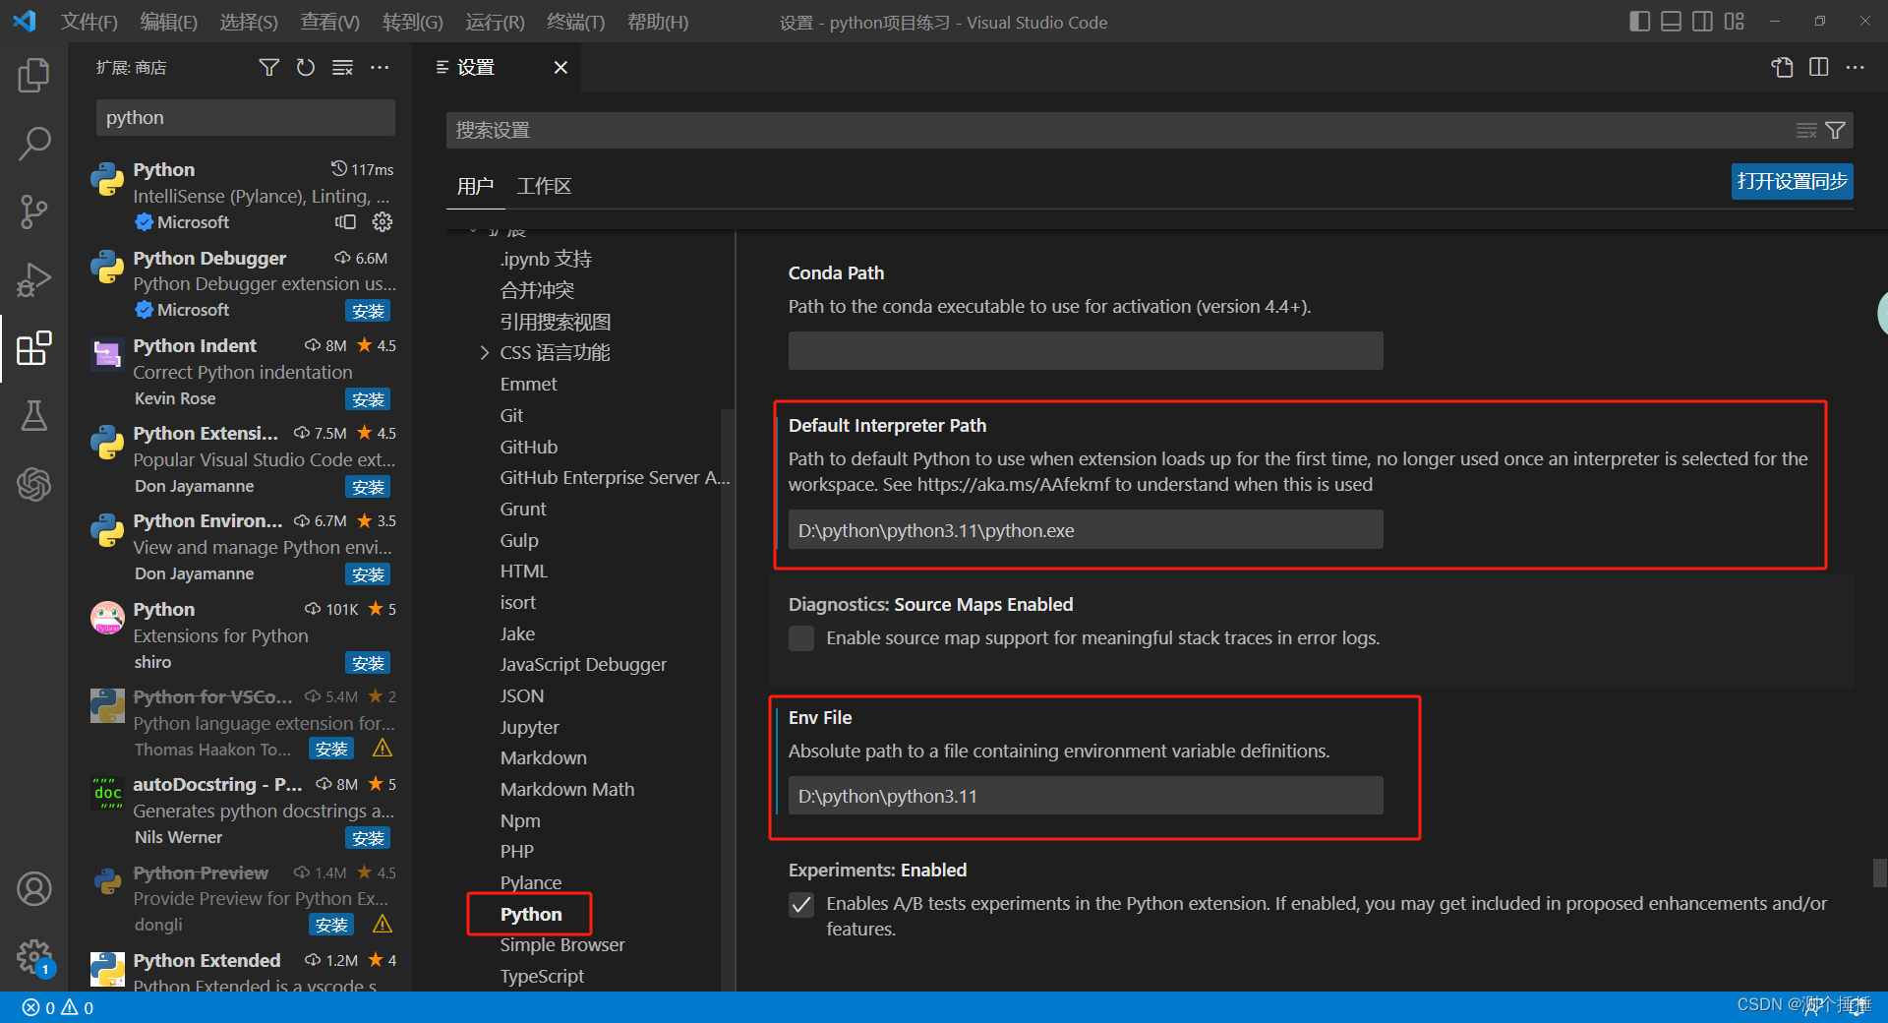Screen dimensions: 1888x1023
Task: Select Markdown Math in settings tree
Action: click(567, 789)
